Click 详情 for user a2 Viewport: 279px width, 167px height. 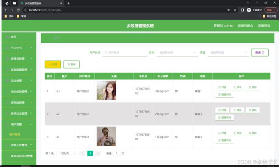[x=222, y=110]
